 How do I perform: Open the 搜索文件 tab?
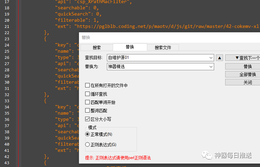click(x=163, y=48)
